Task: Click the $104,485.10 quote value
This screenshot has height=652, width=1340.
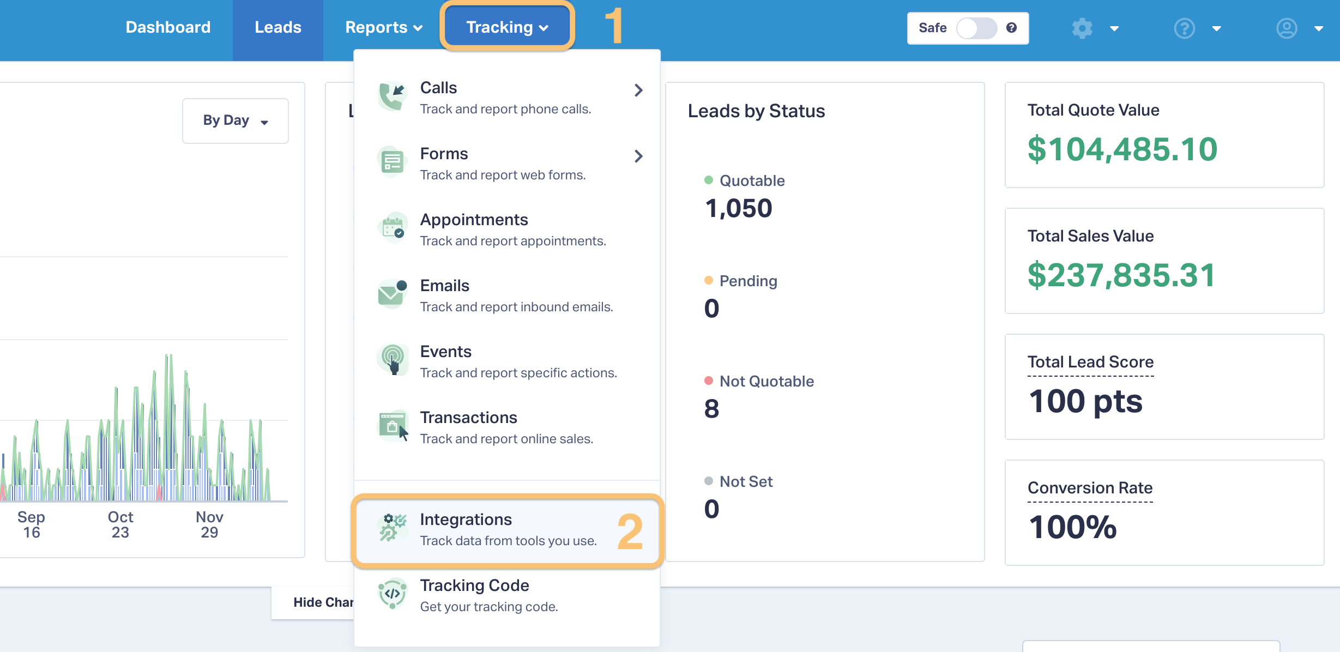Action: [1122, 149]
